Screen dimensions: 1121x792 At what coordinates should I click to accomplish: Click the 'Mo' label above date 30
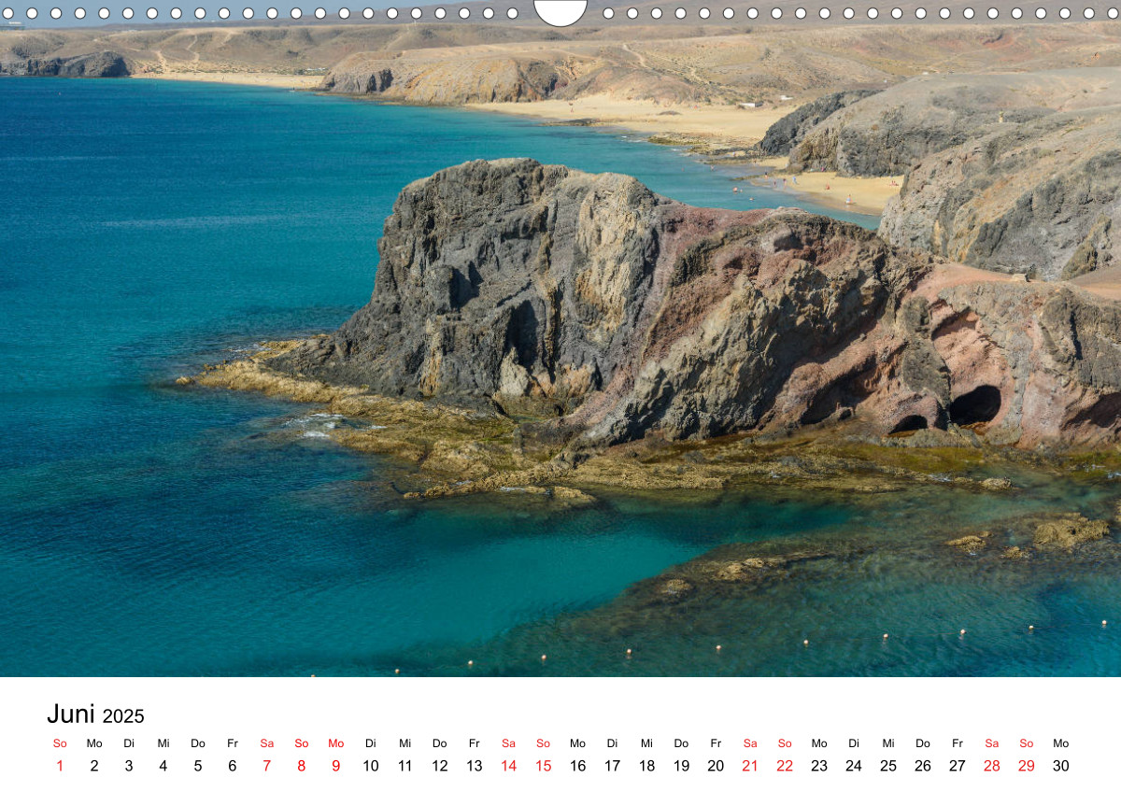pyautogui.click(x=1061, y=743)
